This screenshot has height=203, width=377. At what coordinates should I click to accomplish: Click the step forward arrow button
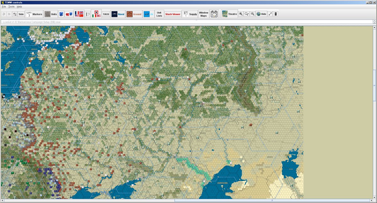pyautogui.click(x=9, y=14)
